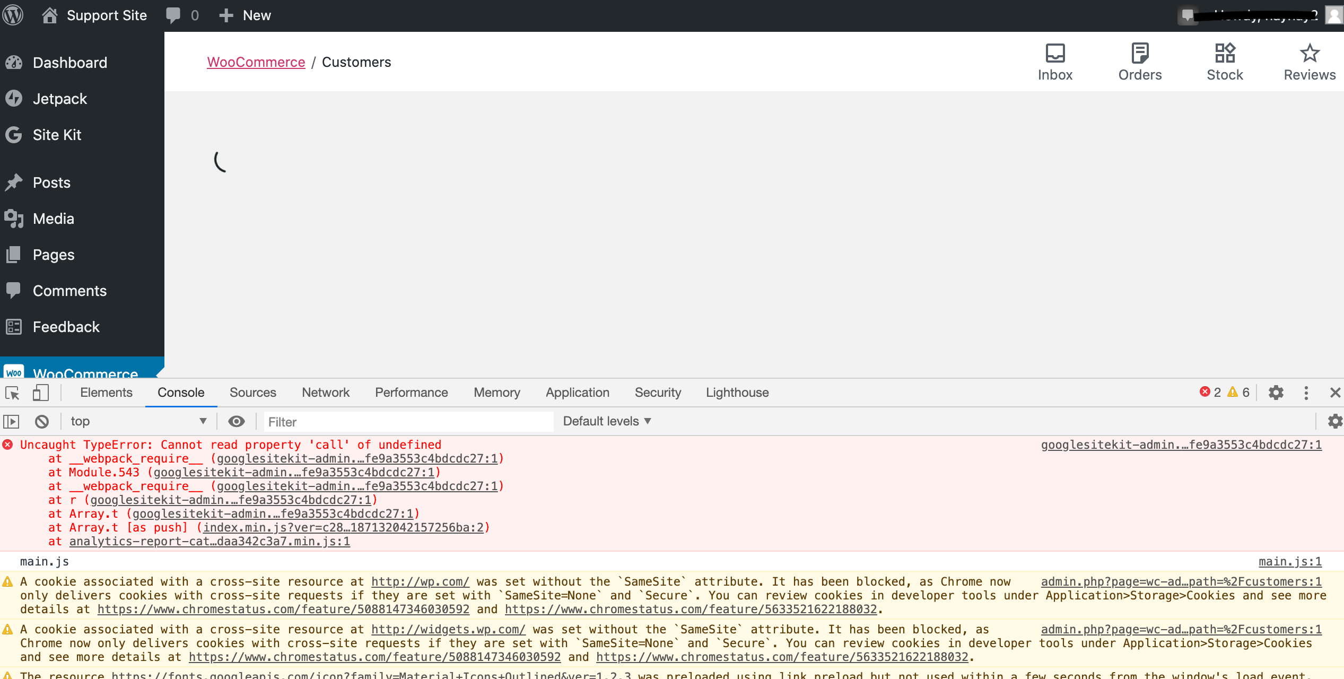Open the Inbox panel icon

click(x=1055, y=53)
